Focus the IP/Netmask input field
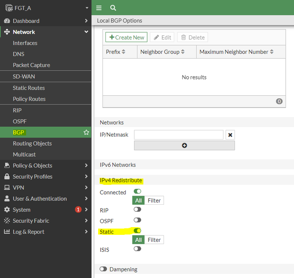Viewport: 294px width, 278px height. [179, 135]
